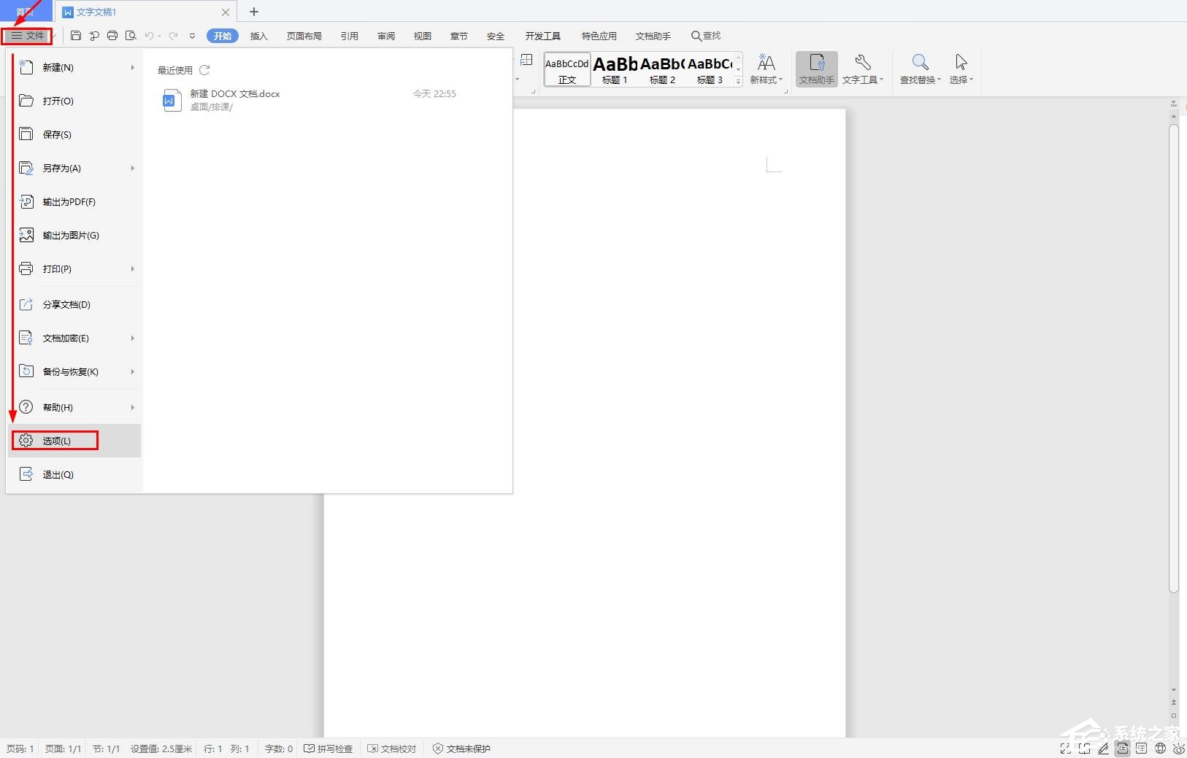Click the 新样式 icon in ribbon
The height and width of the screenshot is (758, 1187).
(x=766, y=69)
